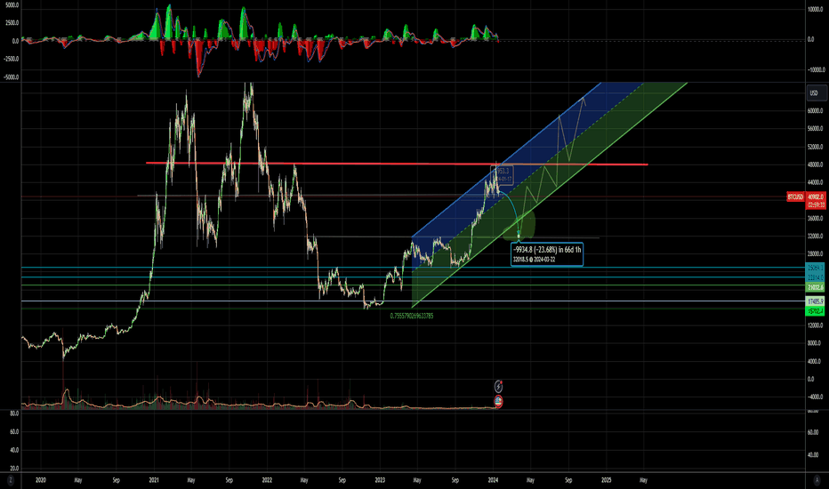The height and width of the screenshot is (489, 829).
Task: Click 80.0 on the bottom-left oscillator scale
Action: coord(14,413)
